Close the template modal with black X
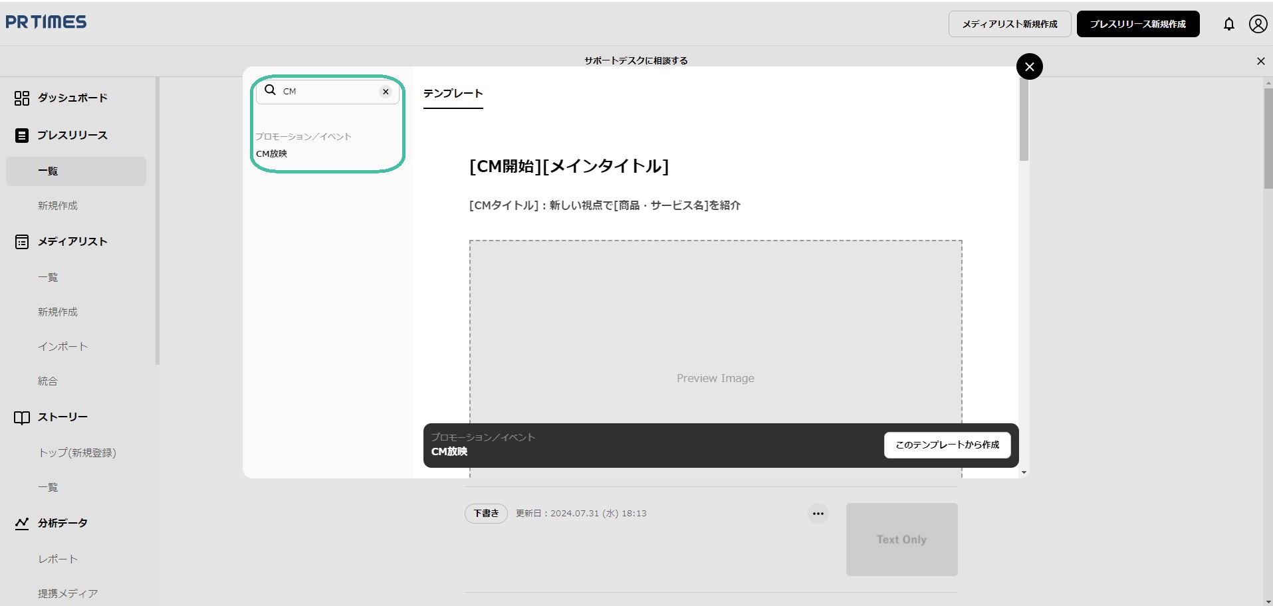 point(1029,66)
